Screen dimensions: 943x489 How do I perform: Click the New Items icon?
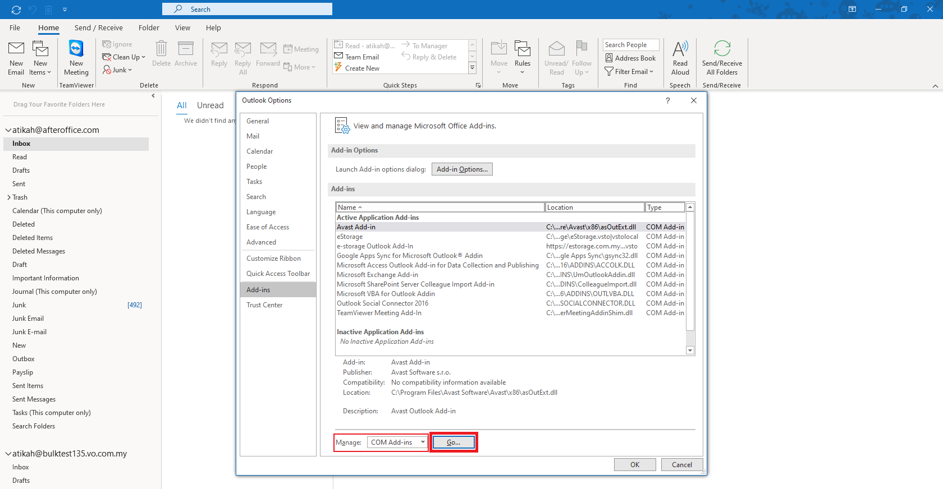(x=40, y=50)
